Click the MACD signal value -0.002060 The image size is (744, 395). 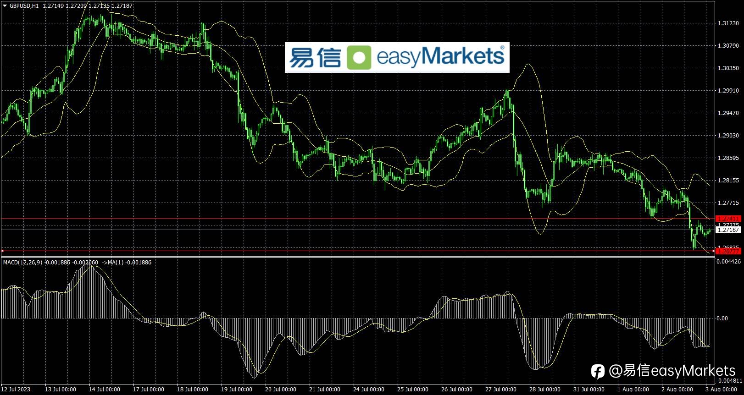[85, 263]
